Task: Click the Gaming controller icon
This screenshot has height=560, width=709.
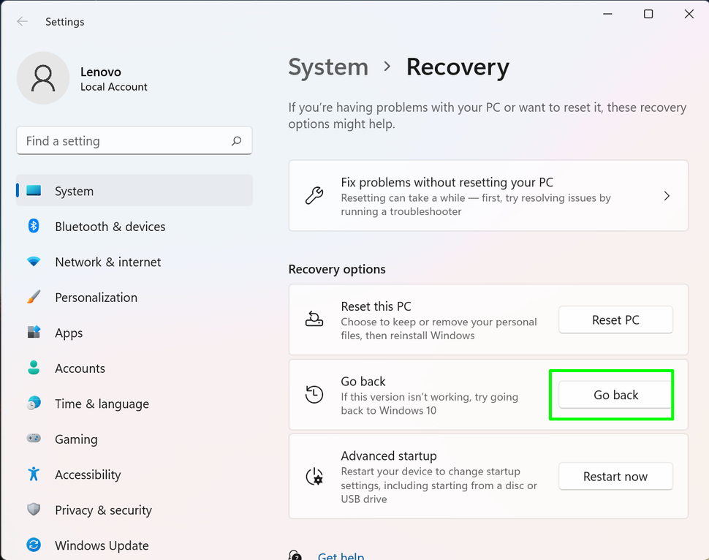Action: [34, 439]
